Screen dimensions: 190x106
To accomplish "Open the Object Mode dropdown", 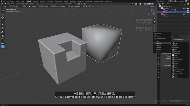I will [x=10, y=4].
